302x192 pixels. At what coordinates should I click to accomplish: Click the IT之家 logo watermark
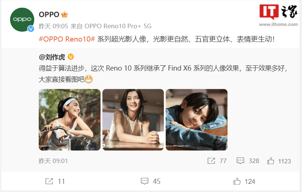(278, 15)
